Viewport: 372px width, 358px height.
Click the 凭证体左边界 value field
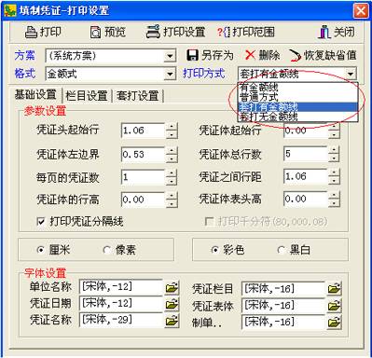143,155
